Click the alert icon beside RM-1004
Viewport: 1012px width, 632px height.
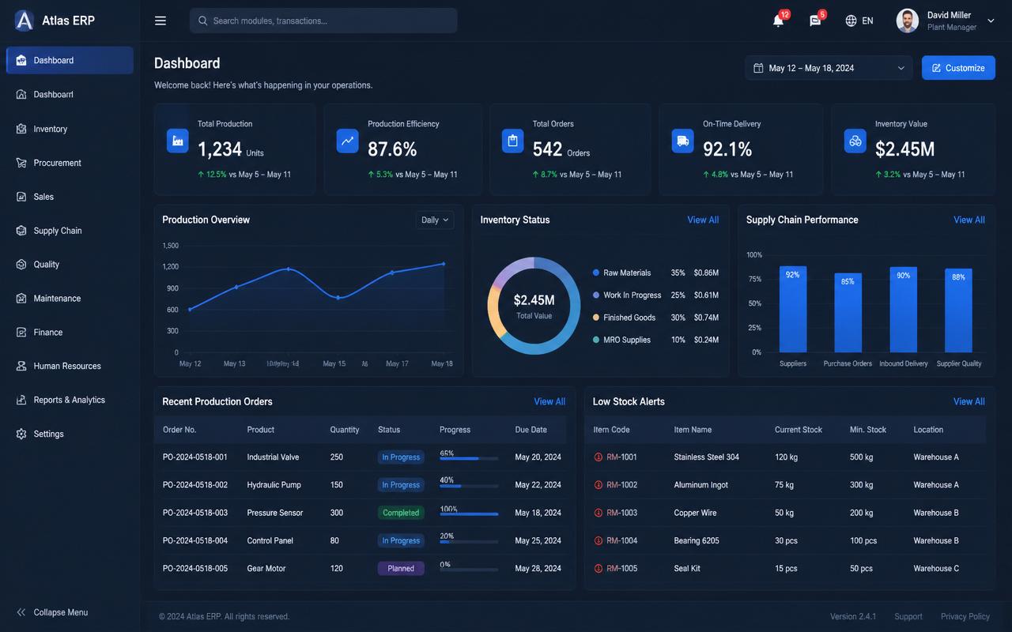coord(599,541)
